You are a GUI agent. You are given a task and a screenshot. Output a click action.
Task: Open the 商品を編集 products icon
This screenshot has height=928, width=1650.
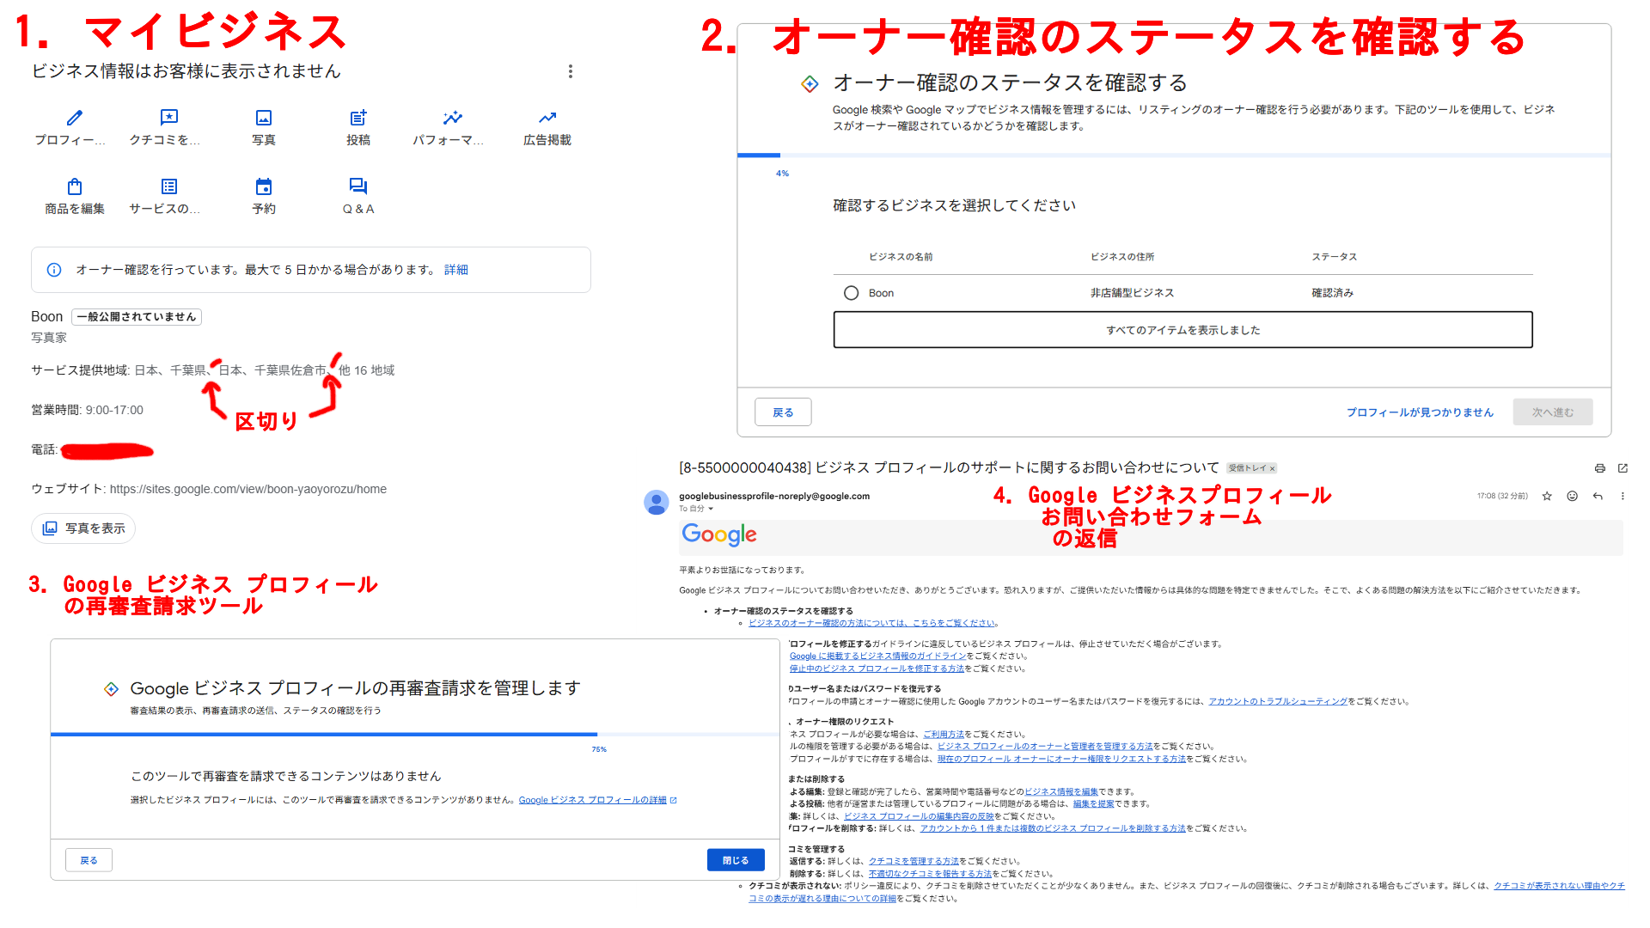coord(75,186)
